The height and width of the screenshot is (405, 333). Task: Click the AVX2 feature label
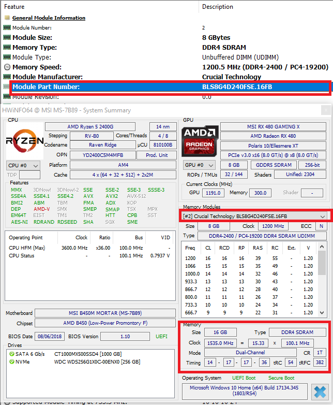pos(112,196)
